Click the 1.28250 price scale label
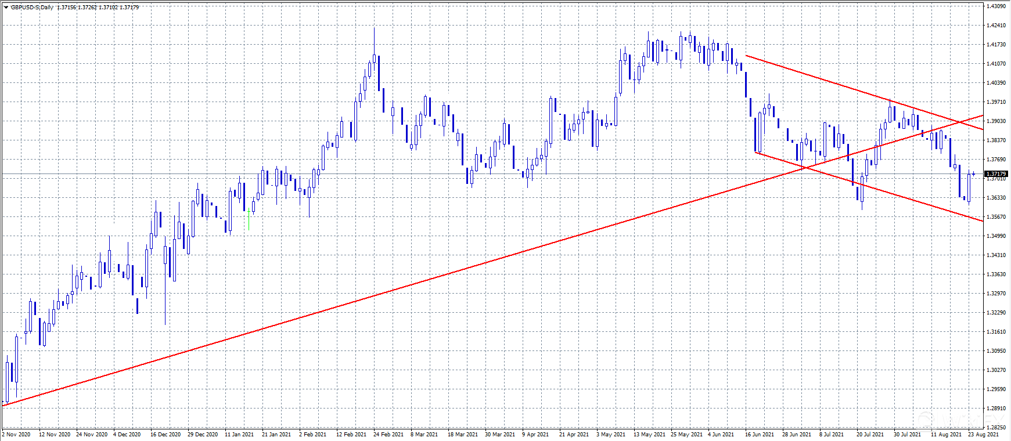This screenshot has width=1011, height=441. pyautogui.click(x=996, y=427)
